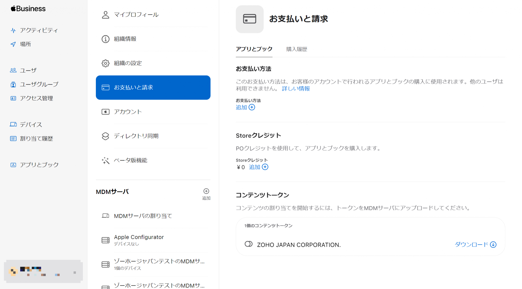Select the アクティビティ icon in the sidebar

pyautogui.click(x=13, y=30)
